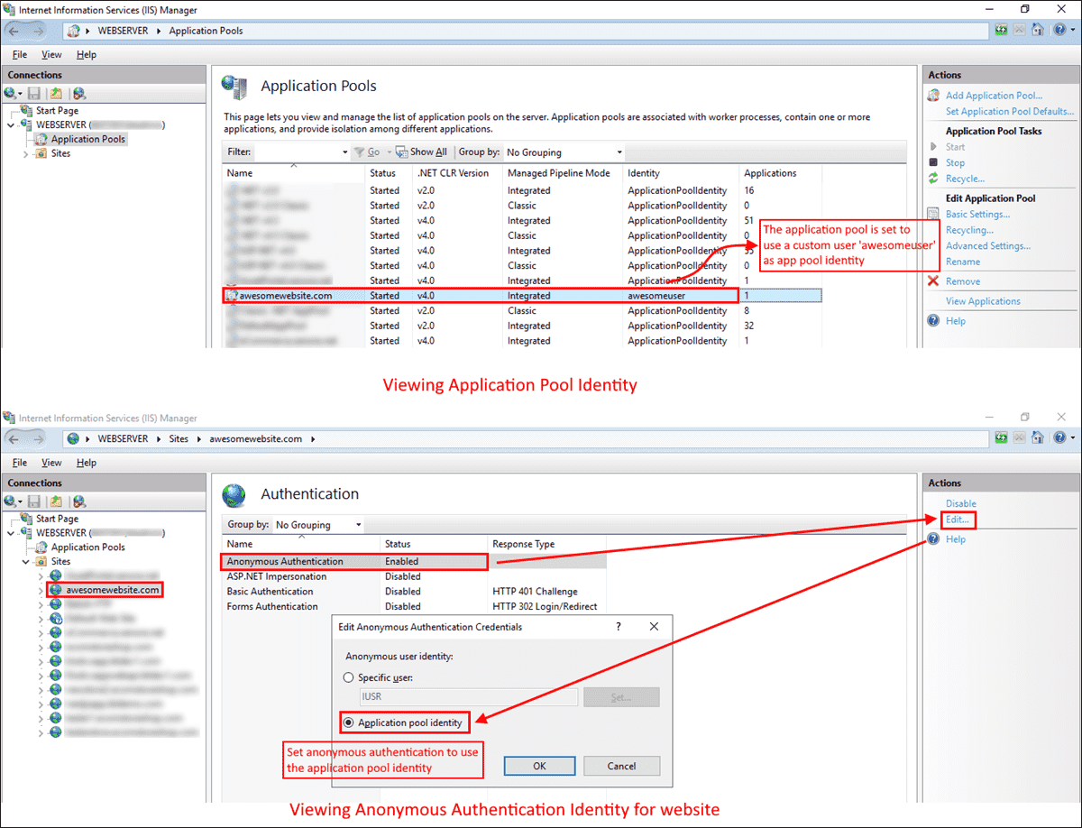Open the View menu

point(51,54)
